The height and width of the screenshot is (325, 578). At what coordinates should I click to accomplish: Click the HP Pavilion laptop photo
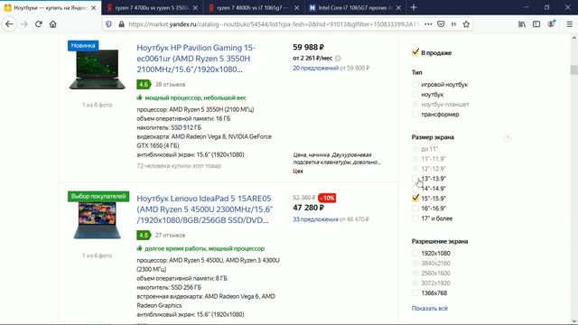point(97,70)
